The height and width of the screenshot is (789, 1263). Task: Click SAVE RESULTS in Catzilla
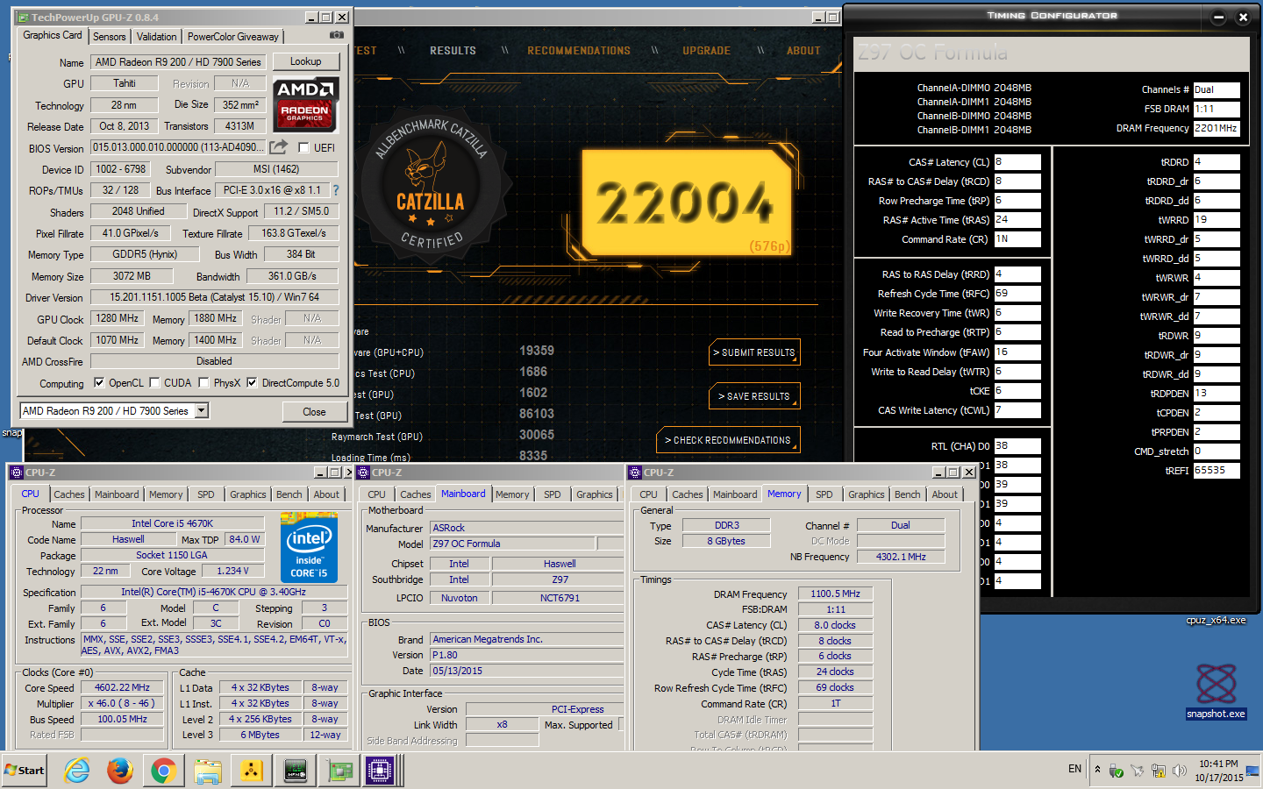[754, 396]
